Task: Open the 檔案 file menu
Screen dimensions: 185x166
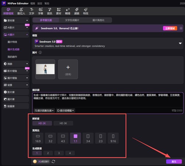Action: click(33, 3)
